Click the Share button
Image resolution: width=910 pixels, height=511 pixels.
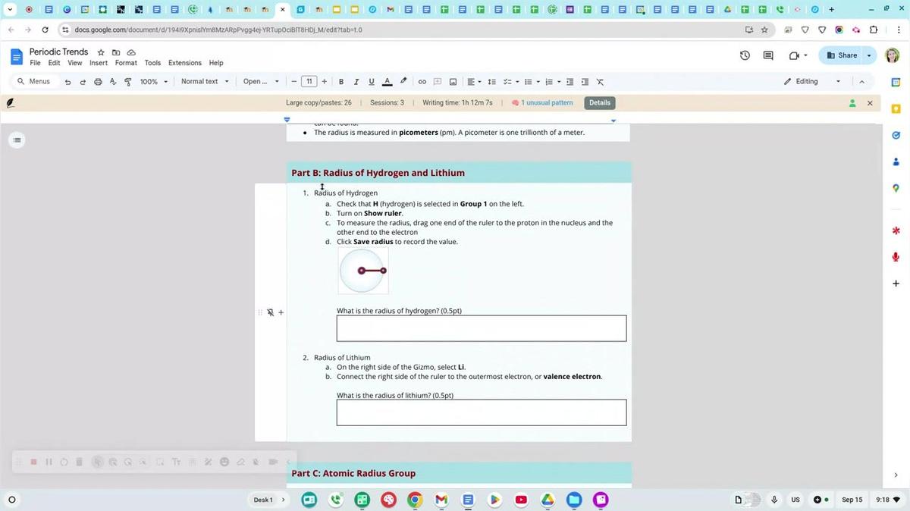[x=842, y=55]
